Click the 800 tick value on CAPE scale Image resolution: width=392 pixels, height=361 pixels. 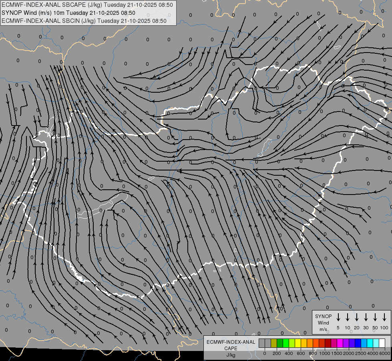tap(313, 353)
